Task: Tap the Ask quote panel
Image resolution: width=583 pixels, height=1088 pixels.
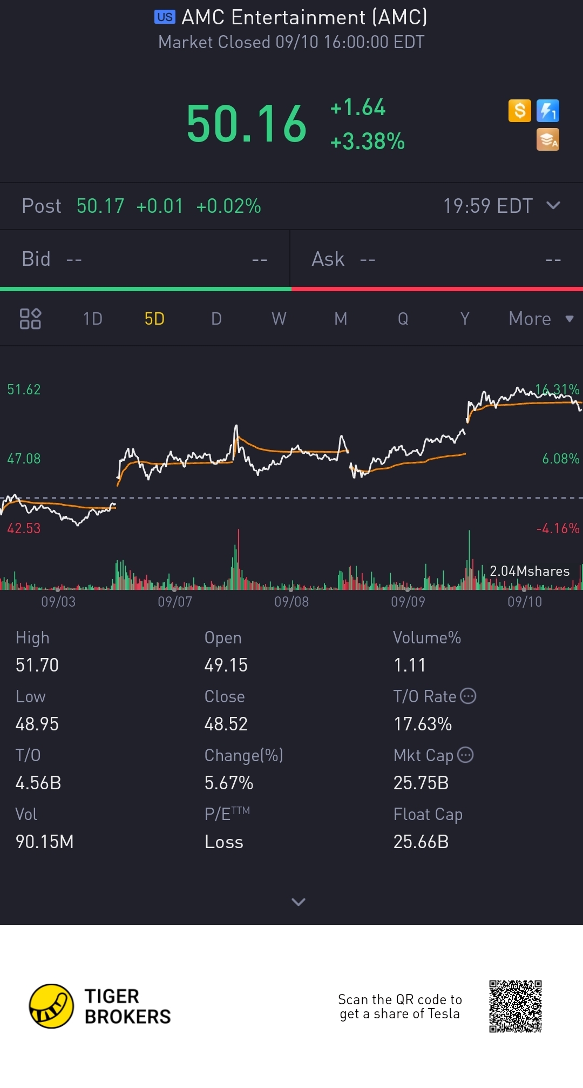Action: [x=437, y=259]
